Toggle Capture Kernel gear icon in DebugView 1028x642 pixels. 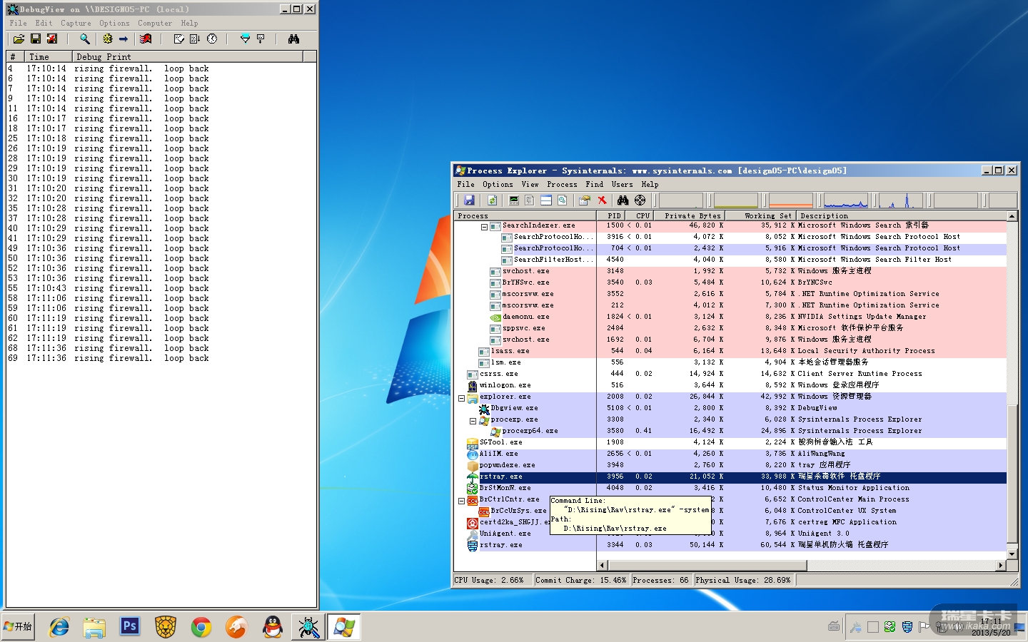[108, 39]
